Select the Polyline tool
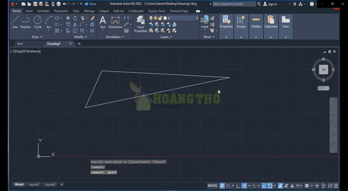Viewport: 348px width, 191px height. point(25,22)
